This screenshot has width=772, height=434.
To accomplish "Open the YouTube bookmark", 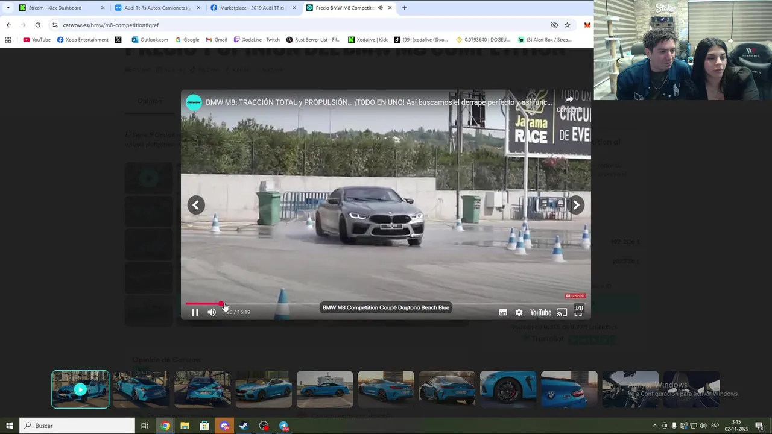I will click(x=37, y=40).
